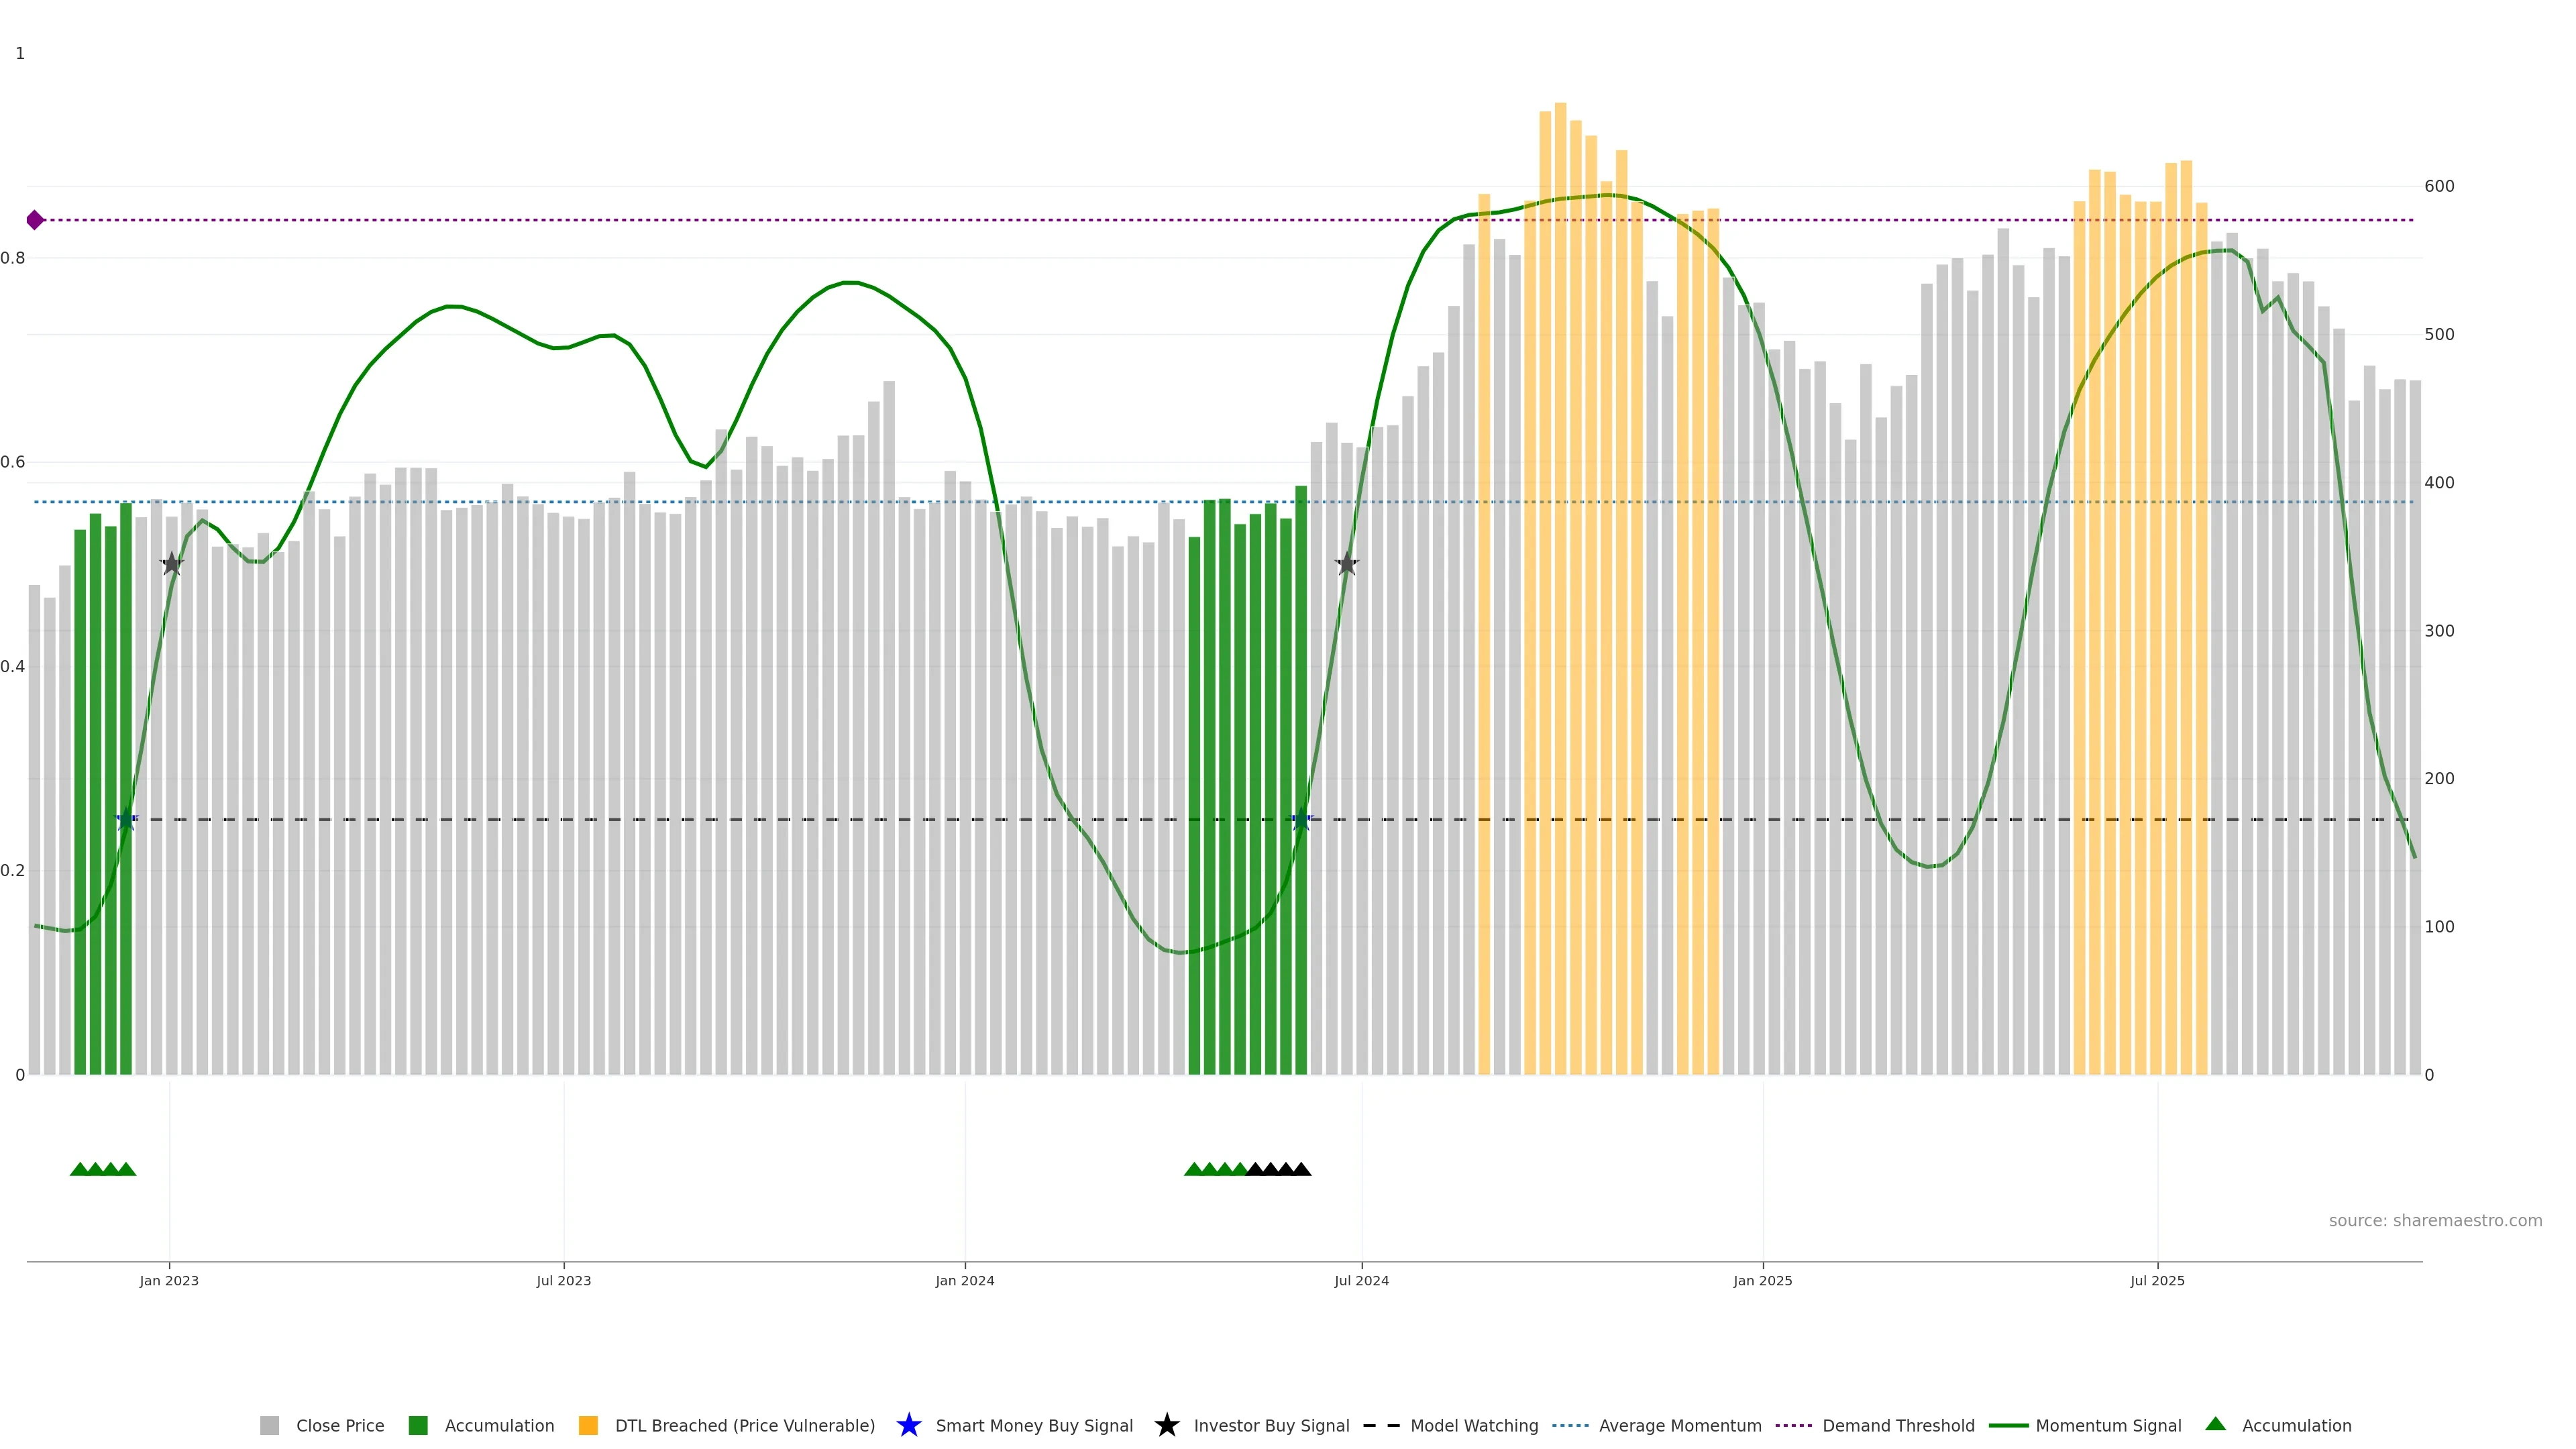2576x1449 pixels.
Task: Click the Jan 2024 x-axis label
Action: 964,1281
